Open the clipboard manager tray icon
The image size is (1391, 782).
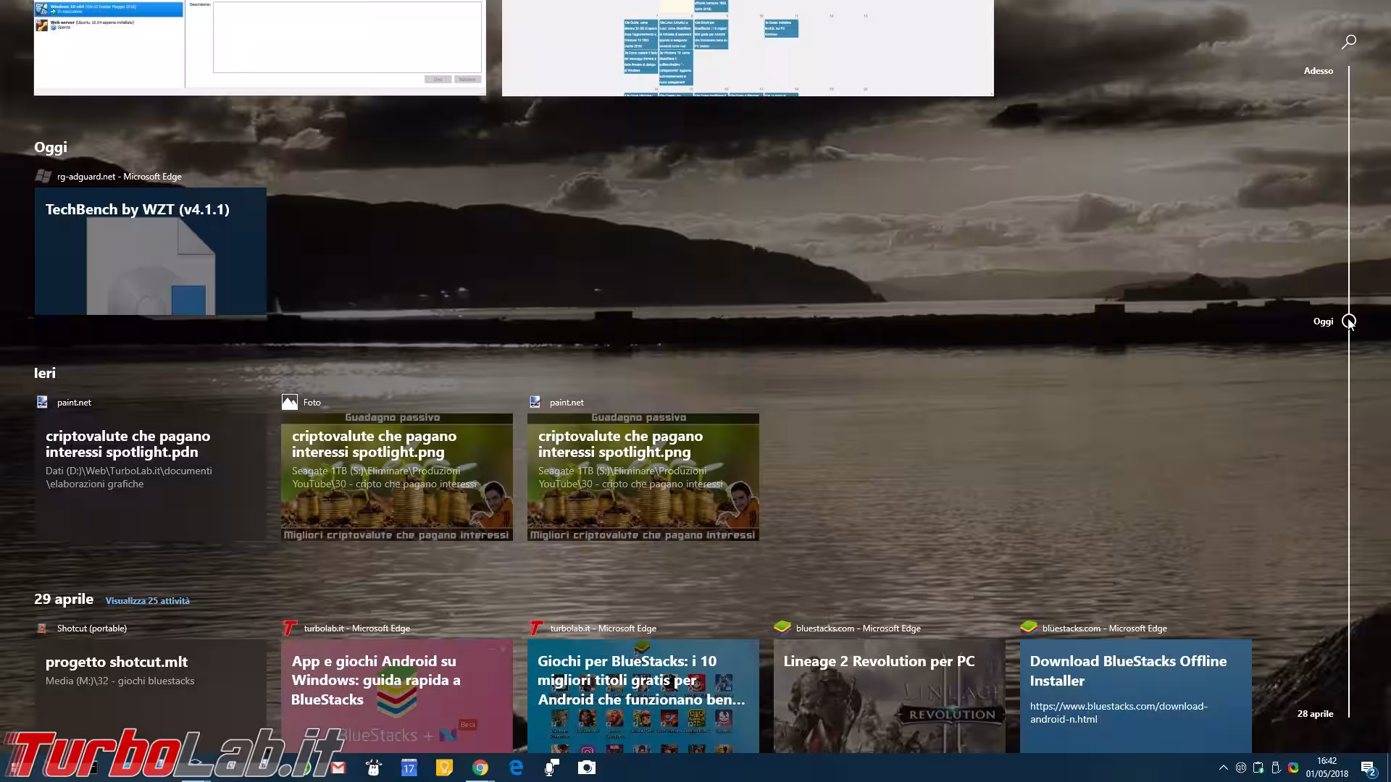pyautogui.click(x=1258, y=768)
